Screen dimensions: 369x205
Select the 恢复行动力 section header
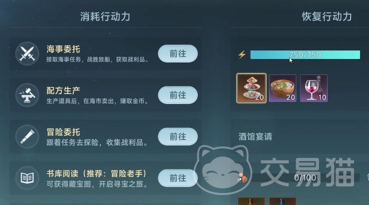pyautogui.click(x=327, y=16)
